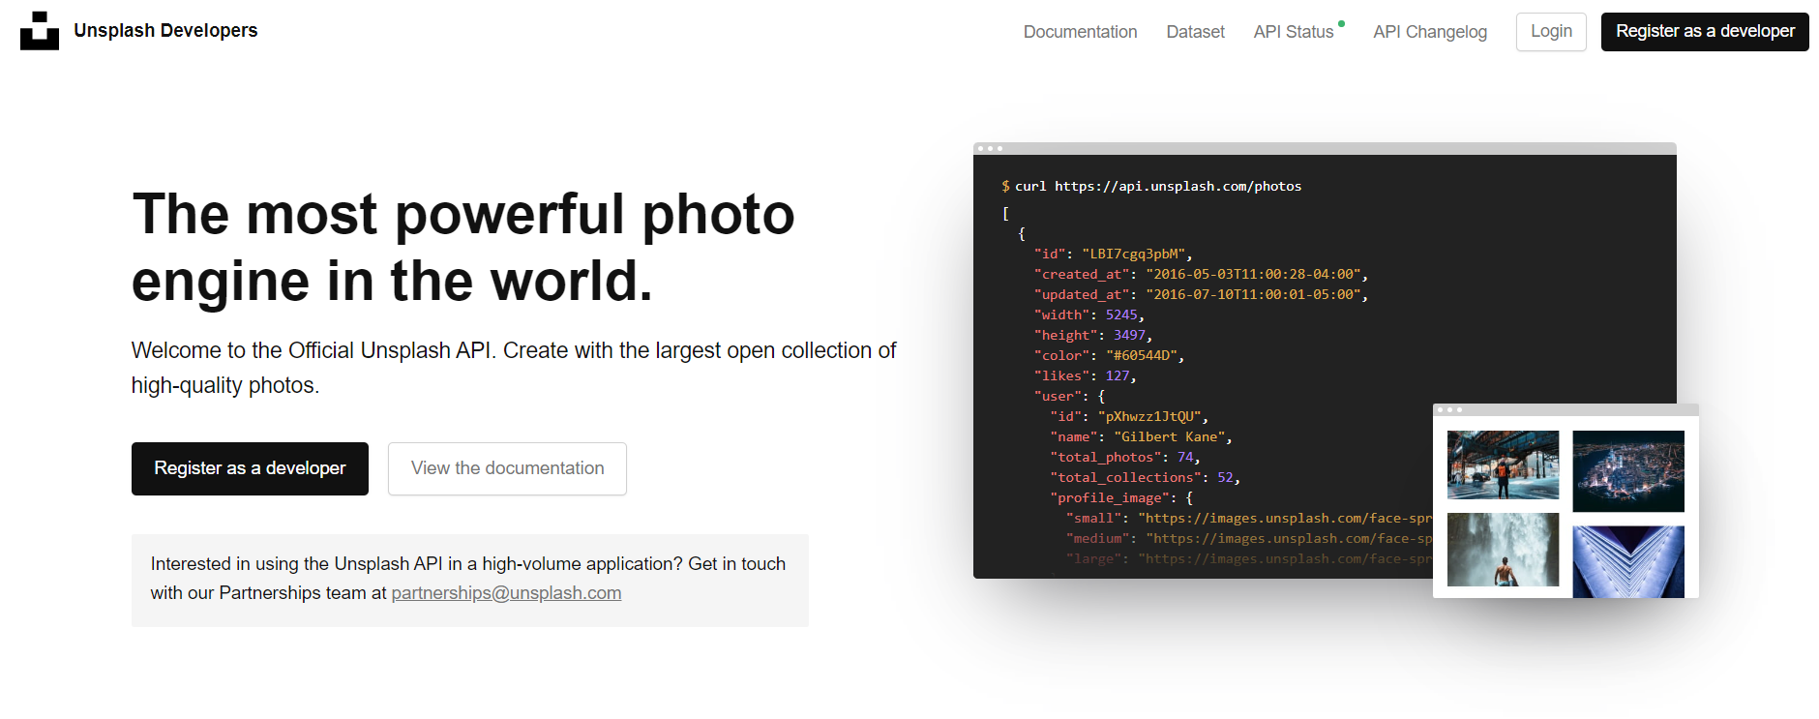The height and width of the screenshot is (719, 1819).
Task: Click the heading "The most powerful photo engine"
Action: click(463, 247)
